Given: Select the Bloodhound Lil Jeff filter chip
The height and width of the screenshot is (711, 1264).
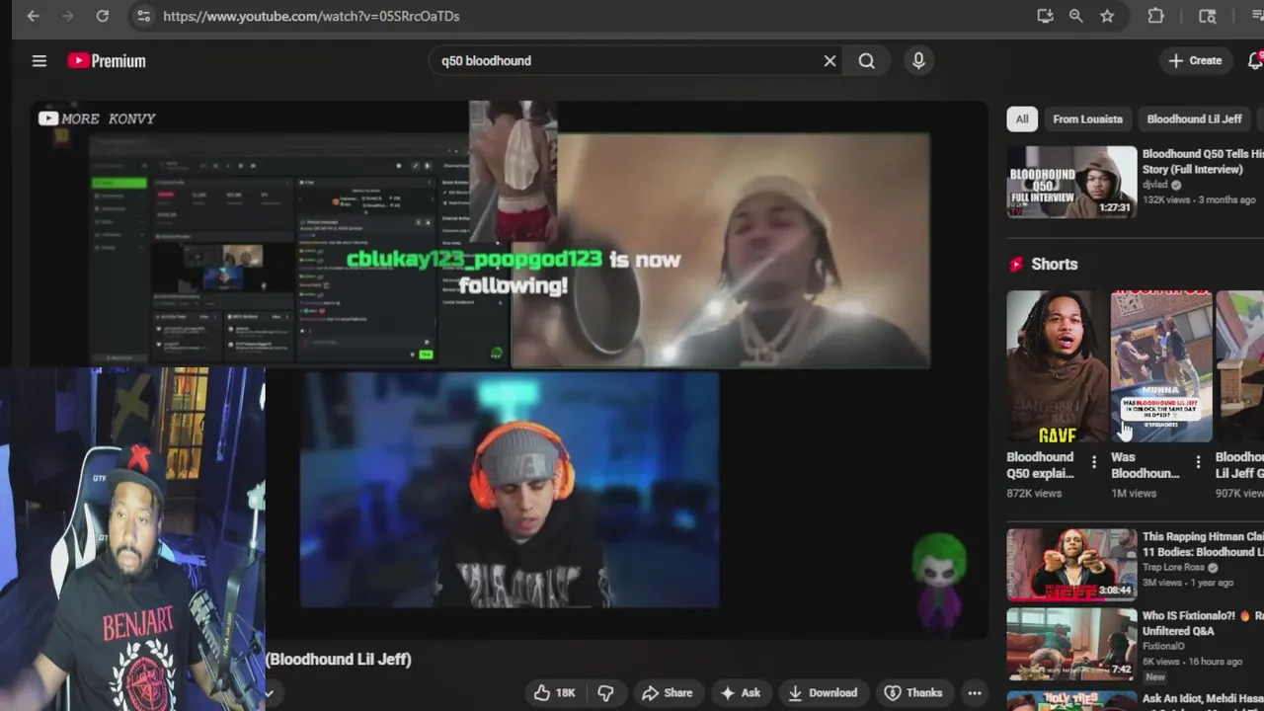Looking at the screenshot, I should 1194,118.
